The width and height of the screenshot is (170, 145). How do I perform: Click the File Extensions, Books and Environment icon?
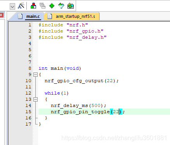pyautogui.click(x=33, y=6)
